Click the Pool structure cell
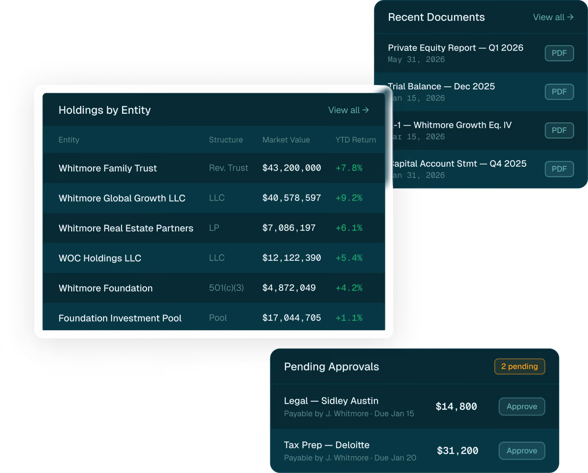588x473 pixels. 218,318
